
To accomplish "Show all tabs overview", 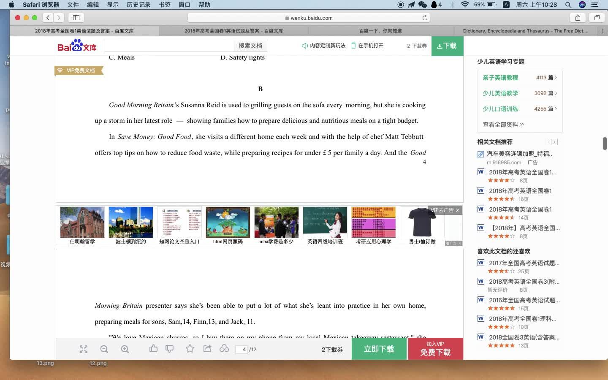I will click(x=597, y=18).
